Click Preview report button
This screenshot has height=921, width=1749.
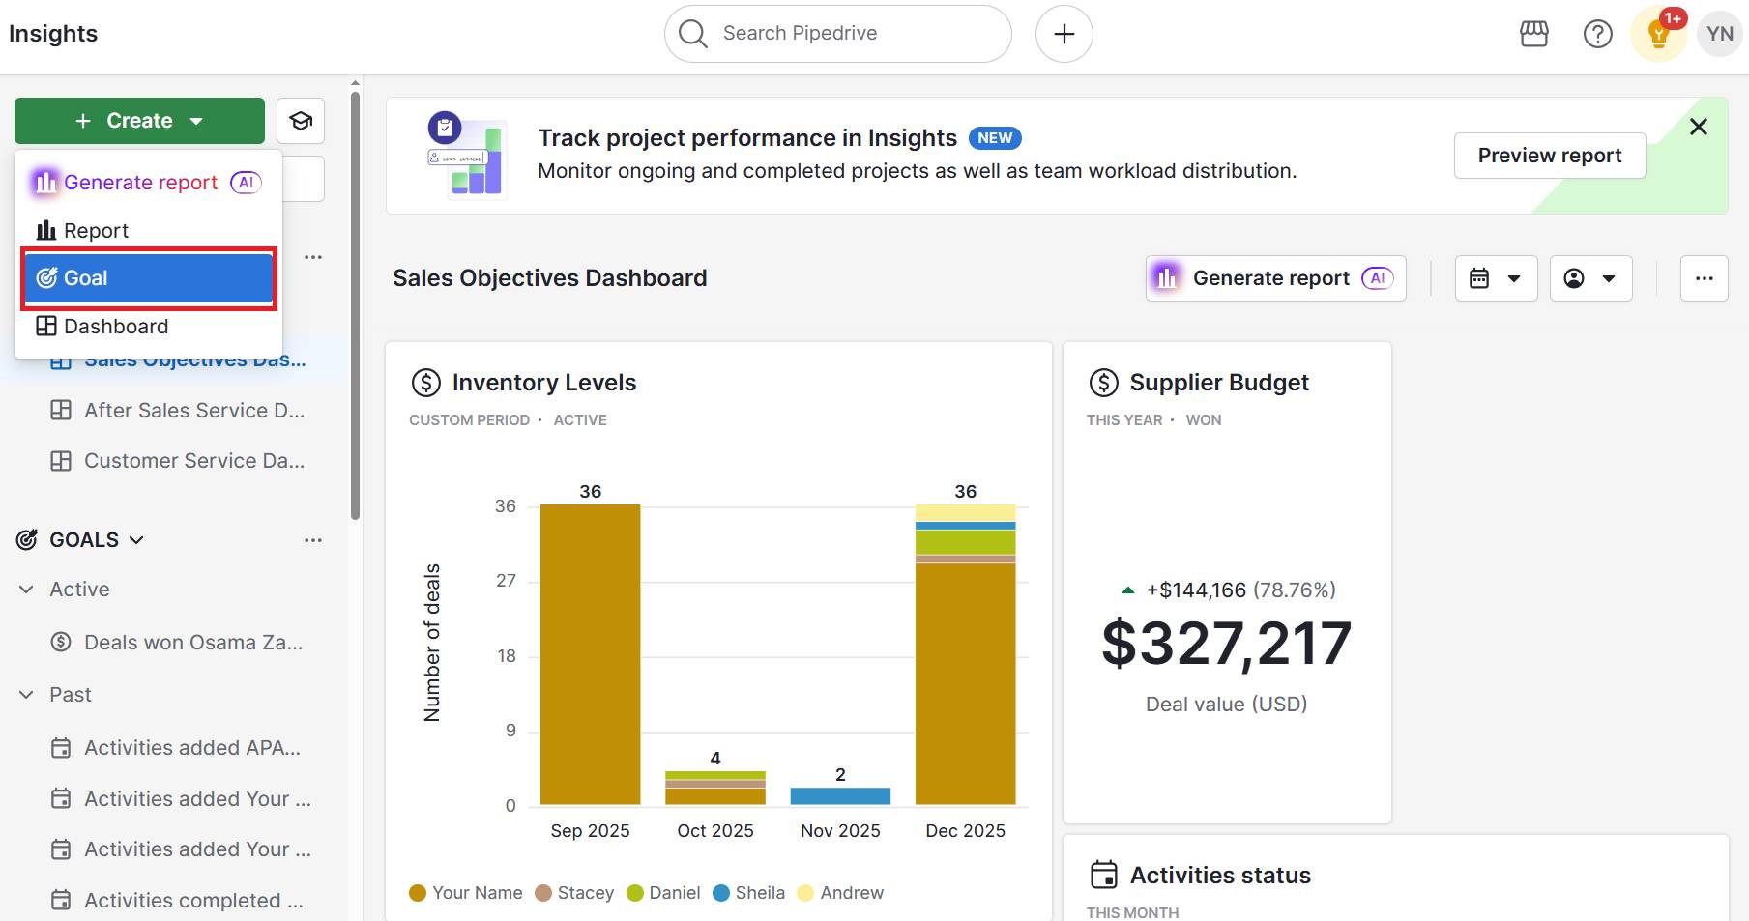tap(1549, 156)
